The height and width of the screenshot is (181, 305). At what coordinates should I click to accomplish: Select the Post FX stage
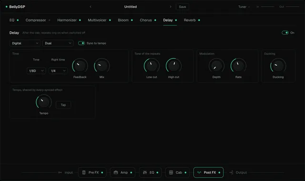[x=208, y=172]
